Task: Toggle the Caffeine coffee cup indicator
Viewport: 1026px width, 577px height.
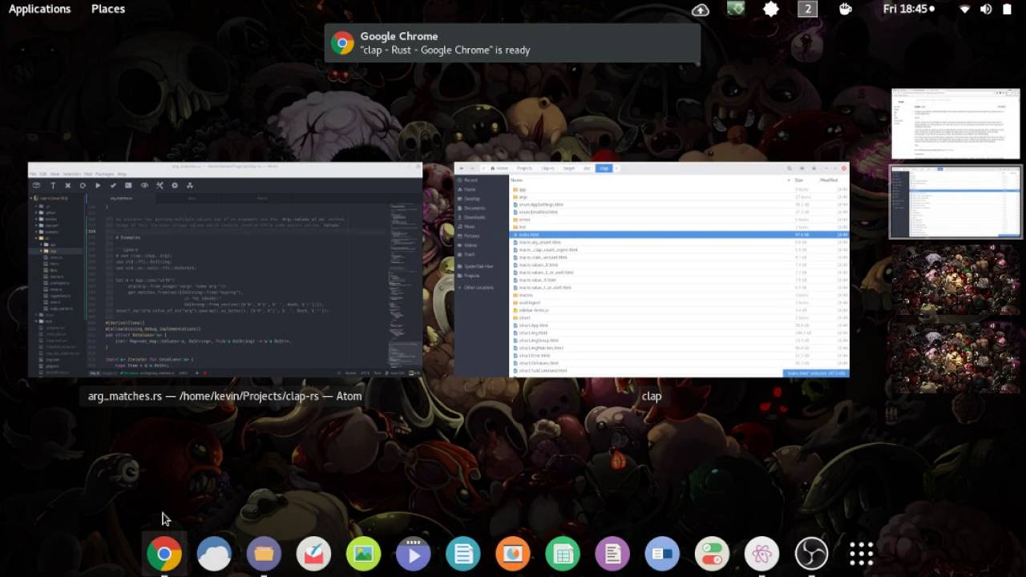Action: coord(845,9)
